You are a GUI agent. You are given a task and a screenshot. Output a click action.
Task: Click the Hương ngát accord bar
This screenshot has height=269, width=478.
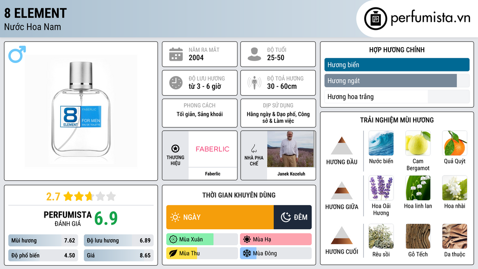click(x=397, y=80)
